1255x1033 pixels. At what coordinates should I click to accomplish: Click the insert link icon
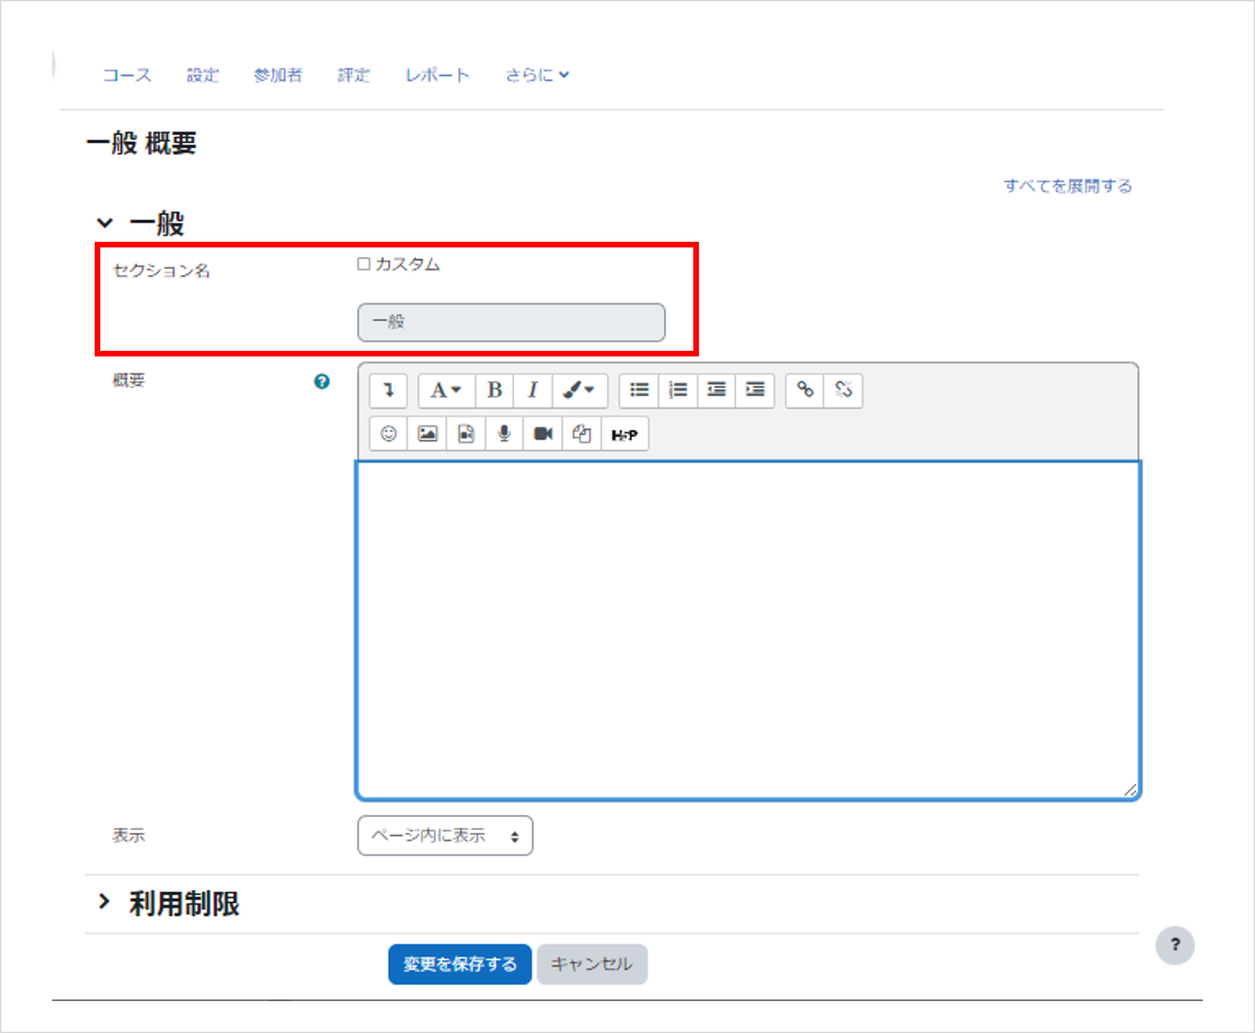[805, 390]
